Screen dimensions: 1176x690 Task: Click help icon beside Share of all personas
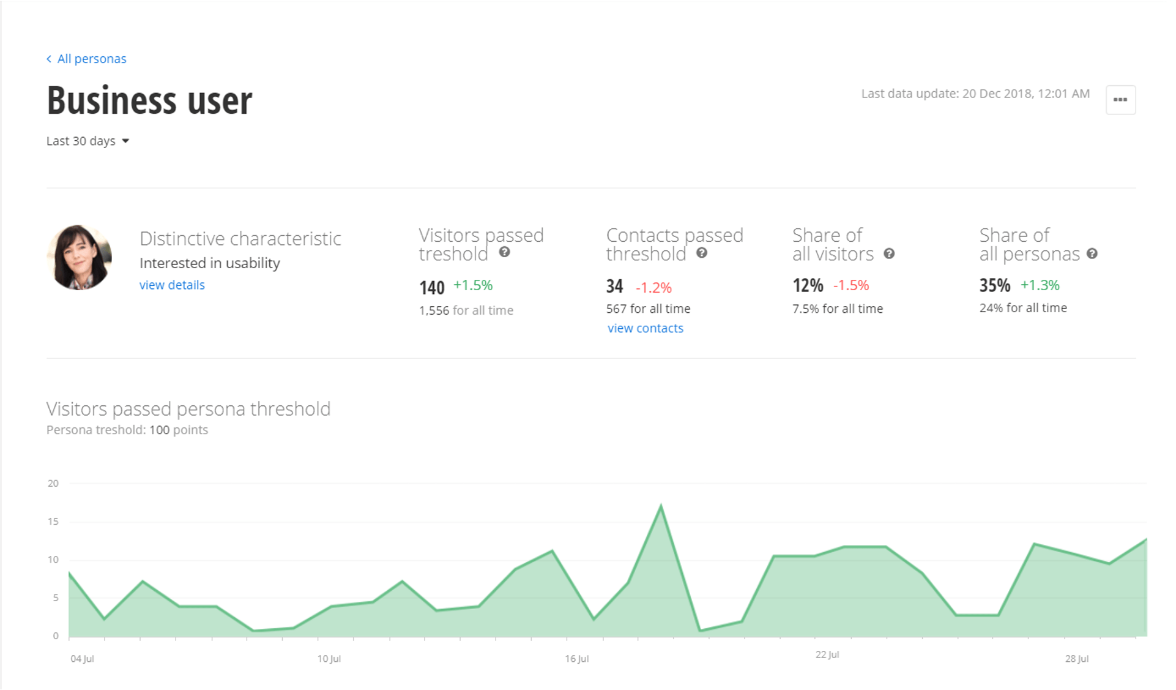click(1092, 253)
